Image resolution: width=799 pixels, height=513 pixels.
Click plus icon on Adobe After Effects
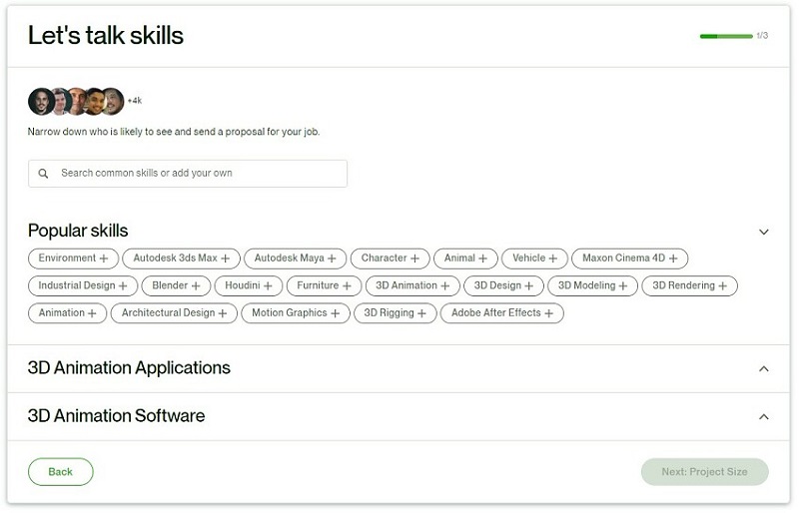[548, 313]
